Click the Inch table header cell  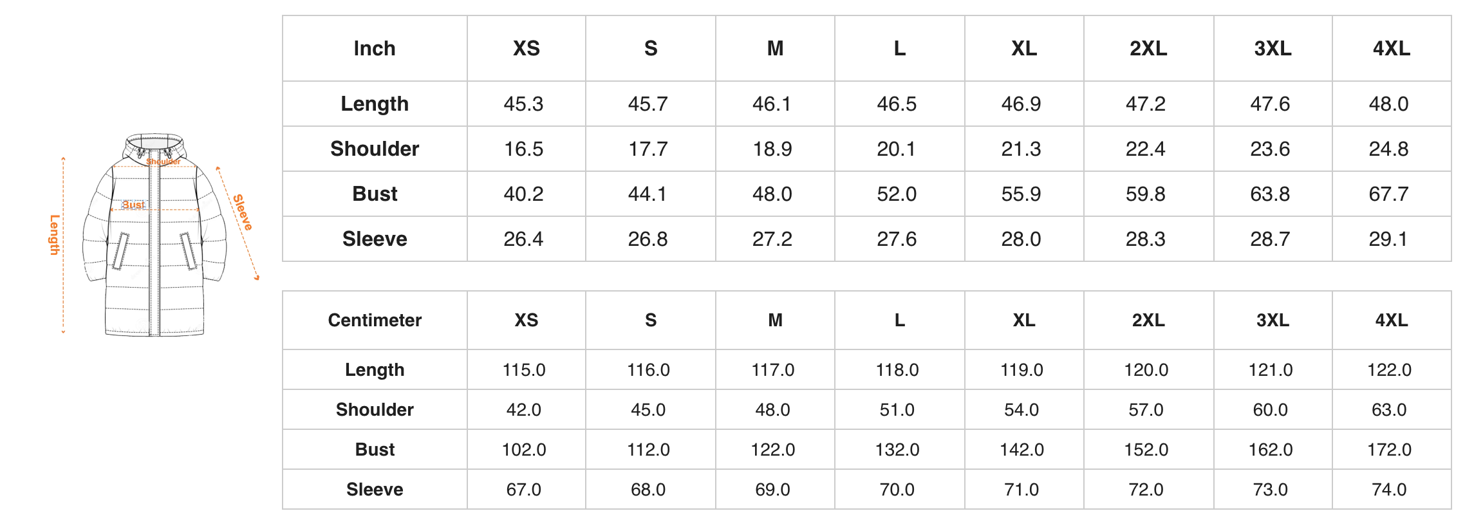coord(375,48)
